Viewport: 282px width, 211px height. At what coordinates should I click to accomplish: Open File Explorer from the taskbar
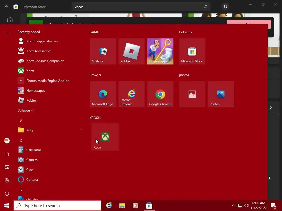click(x=122, y=206)
